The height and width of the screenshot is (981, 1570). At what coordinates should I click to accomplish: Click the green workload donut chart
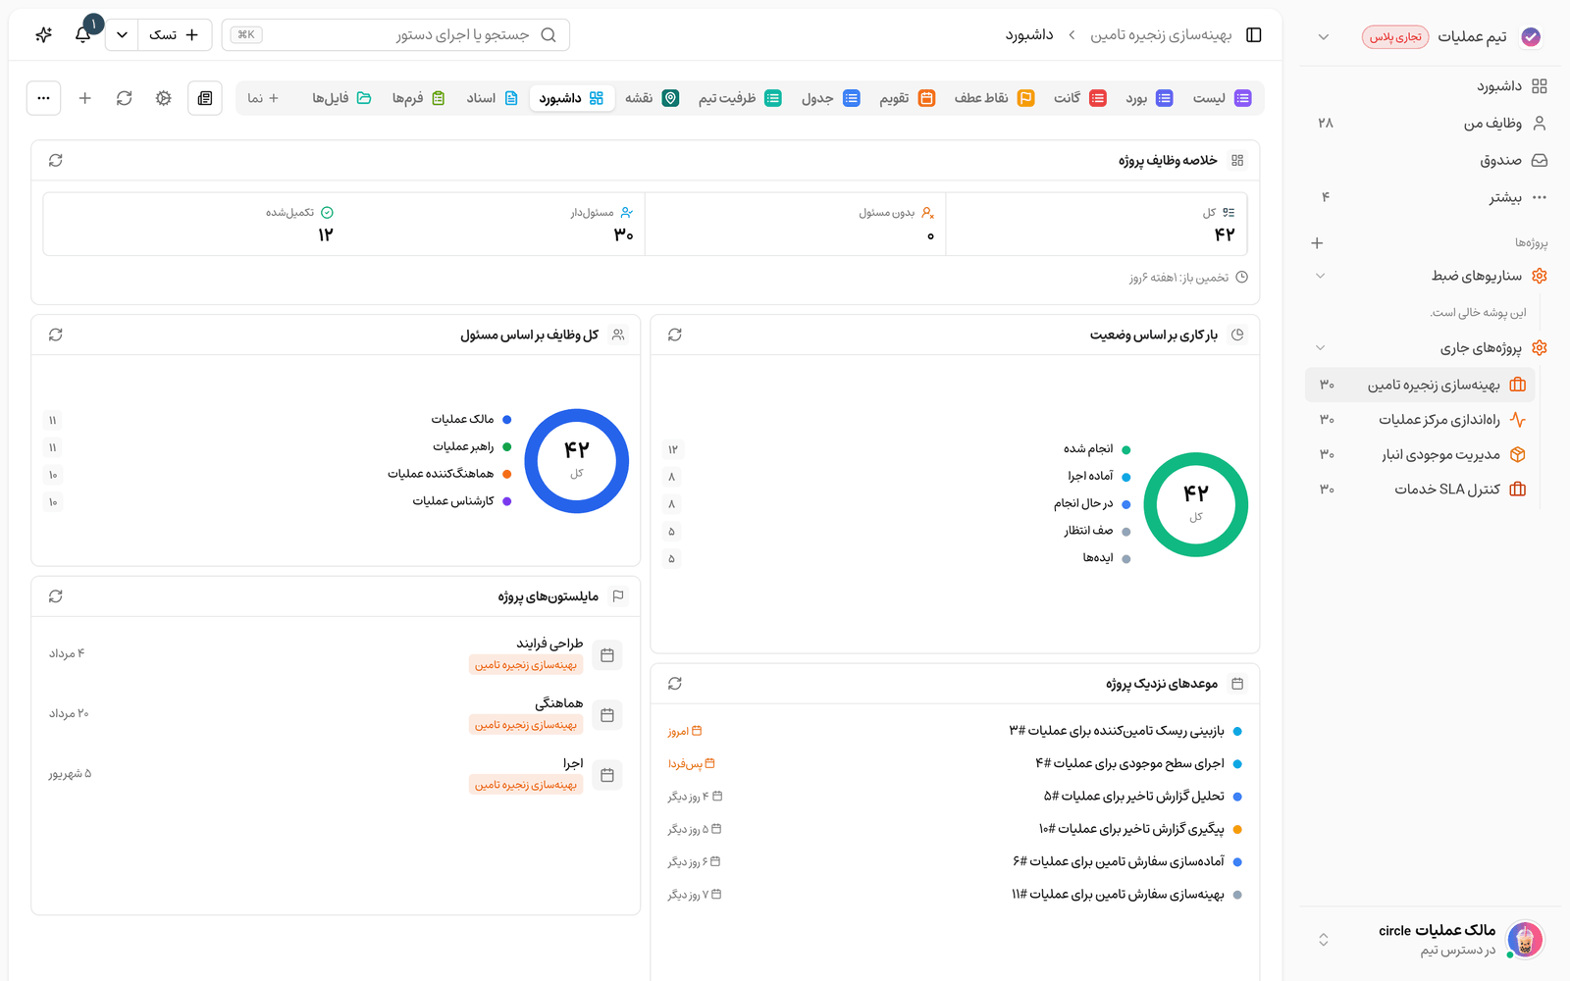pyautogui.click(x=1196, y=504)
